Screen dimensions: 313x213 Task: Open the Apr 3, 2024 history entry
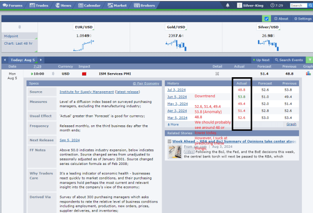tap(177, 111)
